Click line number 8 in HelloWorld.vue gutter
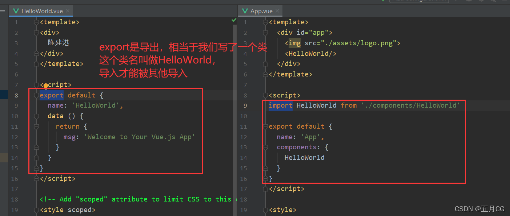The width and height of the screenshot is (510, 216). tap(16, 95)
